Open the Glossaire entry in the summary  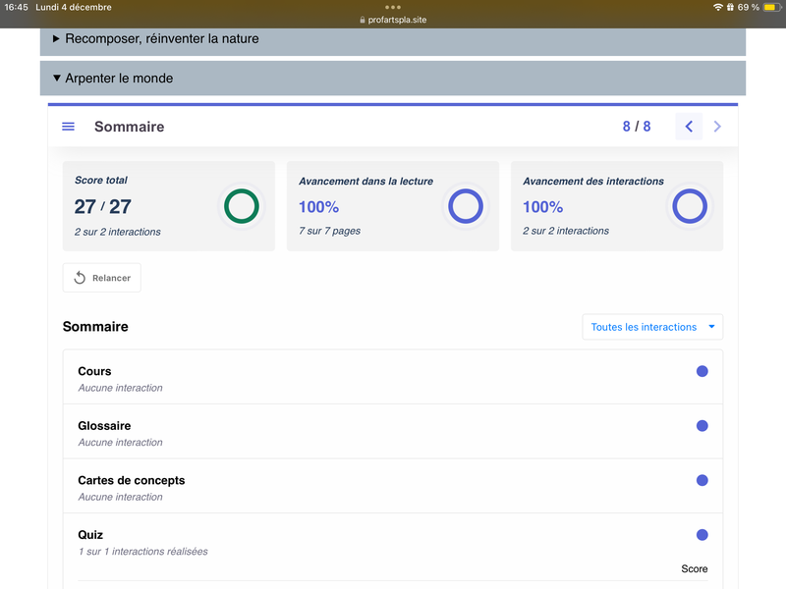[104, 426]
